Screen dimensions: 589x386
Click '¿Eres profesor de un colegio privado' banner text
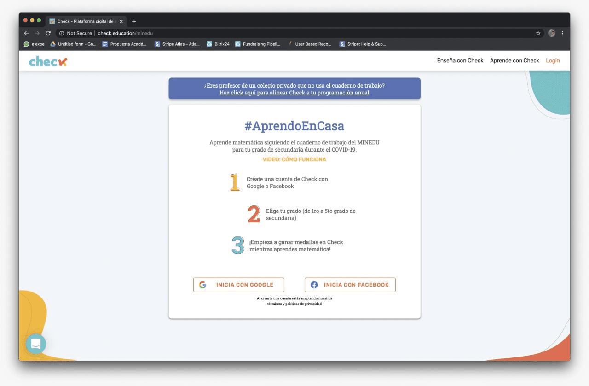294,86
